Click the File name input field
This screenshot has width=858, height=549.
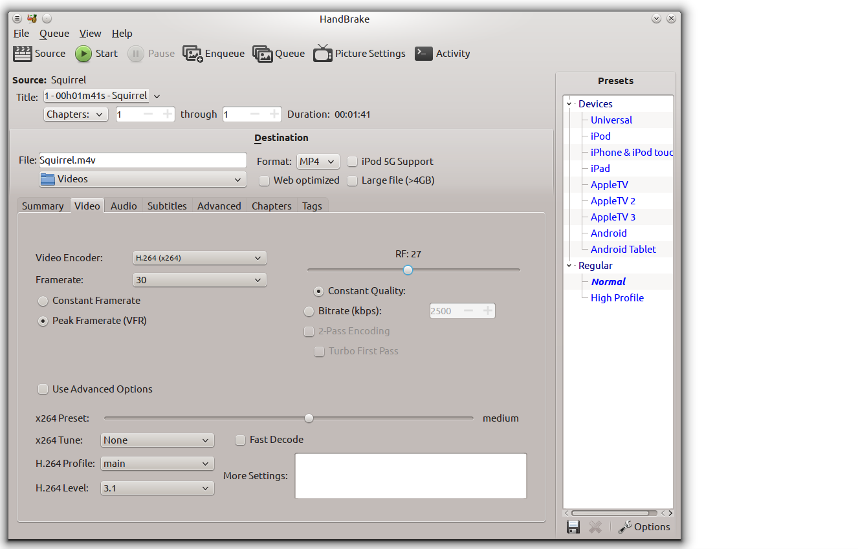[x=142, y=160]
